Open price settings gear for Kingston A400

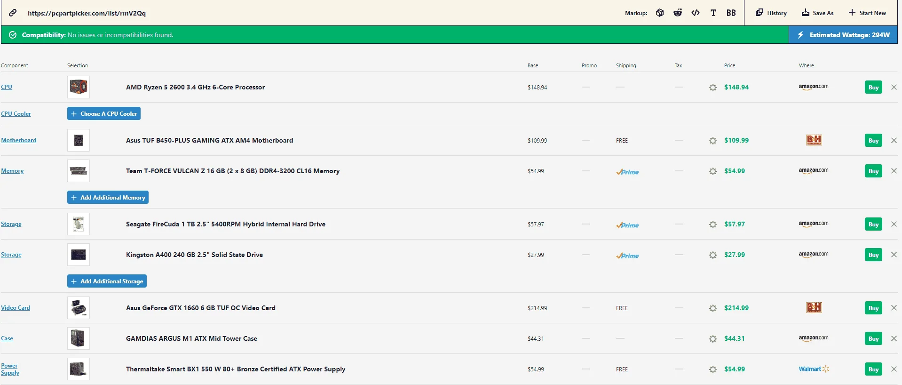pyautogui.click(x=713, y=255)
